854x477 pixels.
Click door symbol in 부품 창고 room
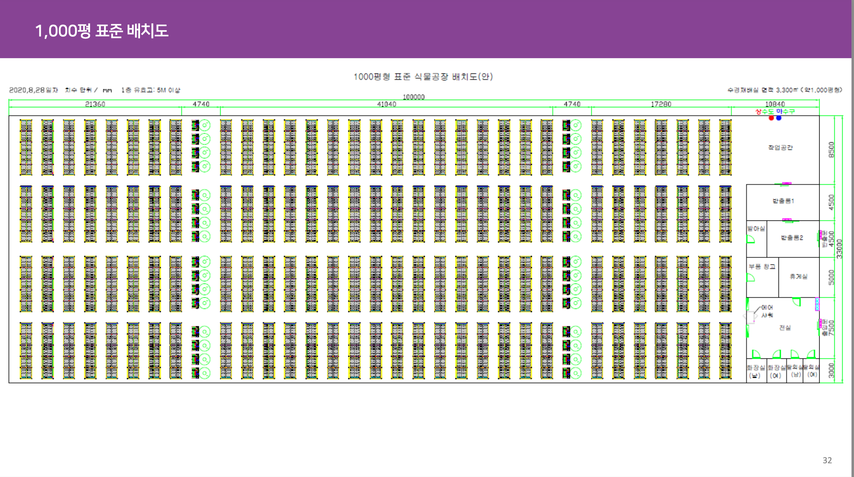750,278
